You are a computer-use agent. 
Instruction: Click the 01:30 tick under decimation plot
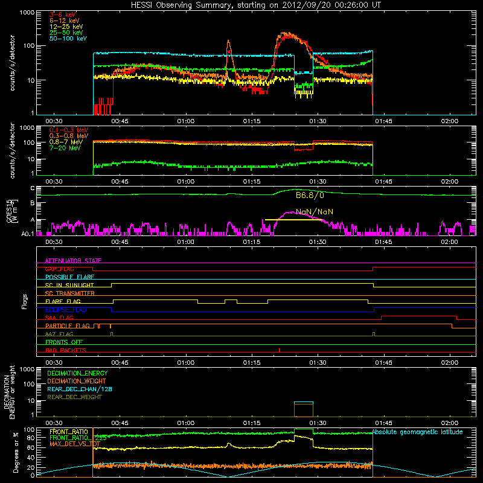[x=318, y=423]
